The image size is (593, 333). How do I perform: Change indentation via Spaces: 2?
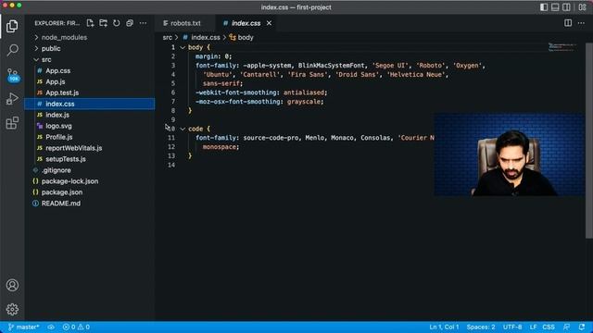(481, 327)
